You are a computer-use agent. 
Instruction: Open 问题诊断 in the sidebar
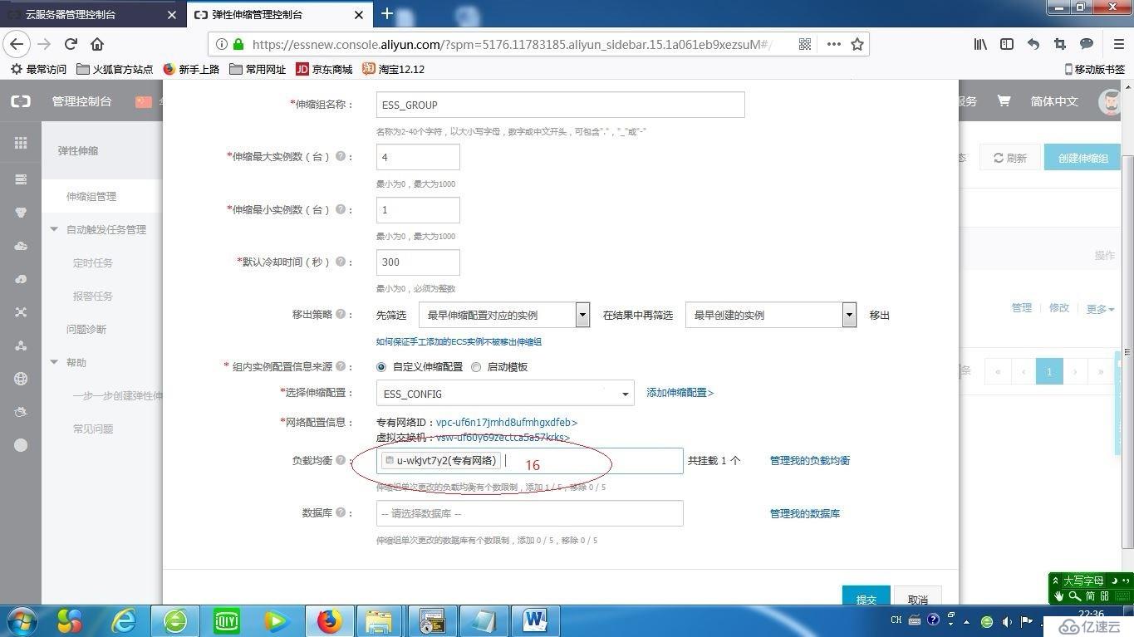[86, 330]
